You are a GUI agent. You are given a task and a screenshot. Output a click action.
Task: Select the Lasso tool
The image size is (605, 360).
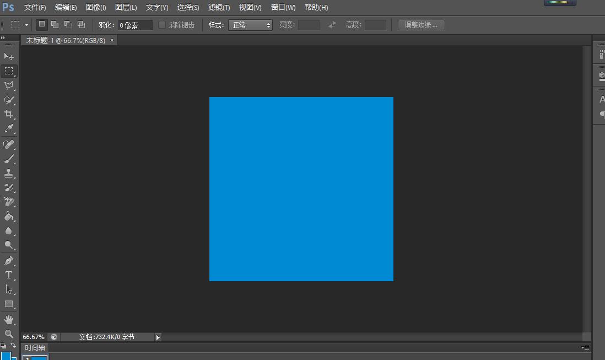click(x=8, y=85)
